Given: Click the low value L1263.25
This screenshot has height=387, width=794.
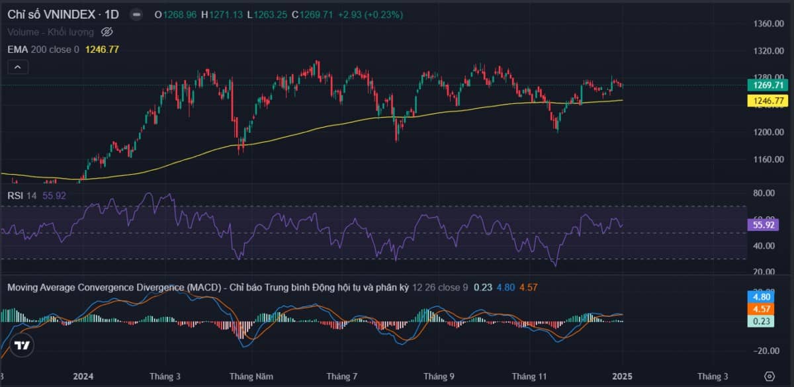Looking at the screenshot, I should (269, 15).
